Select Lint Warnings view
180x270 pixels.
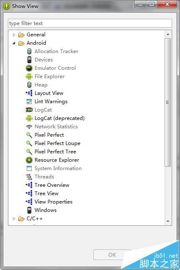click(51, 102)
